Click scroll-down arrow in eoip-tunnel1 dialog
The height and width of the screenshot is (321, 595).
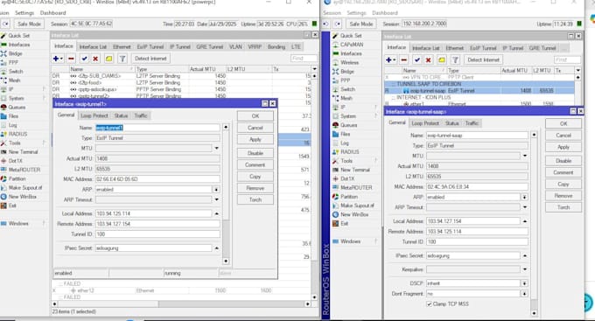226,261
